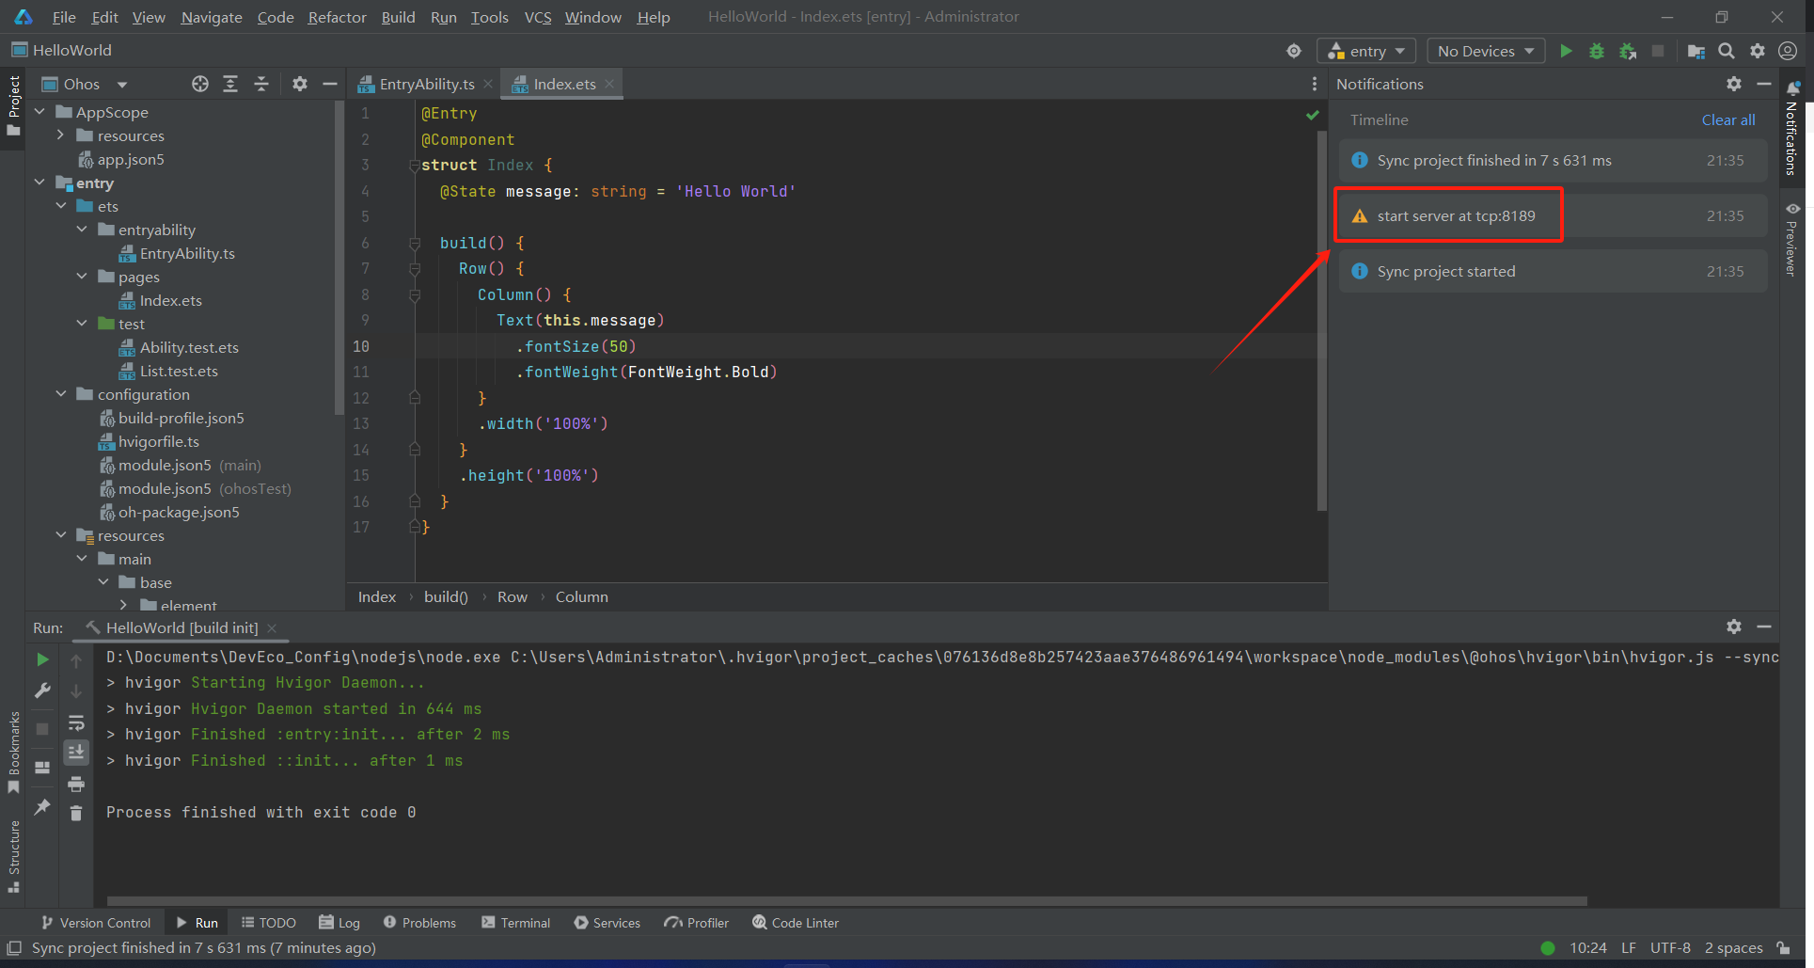This screenshot has height=968, width=1814.
Task: Collapse the pages folder
Action: click(x=82, y=277)
